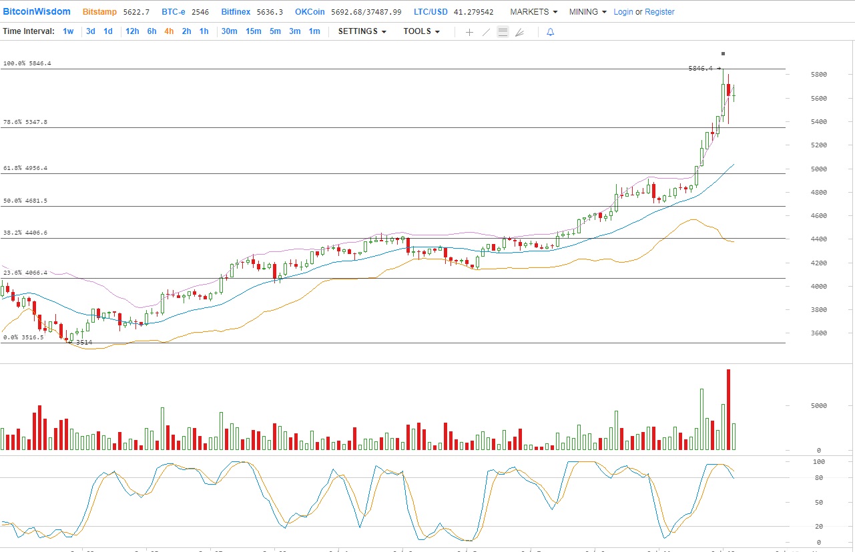Viewport: 855px width, 552px height.
Task: Click the Register link
Action: point(659,12)
